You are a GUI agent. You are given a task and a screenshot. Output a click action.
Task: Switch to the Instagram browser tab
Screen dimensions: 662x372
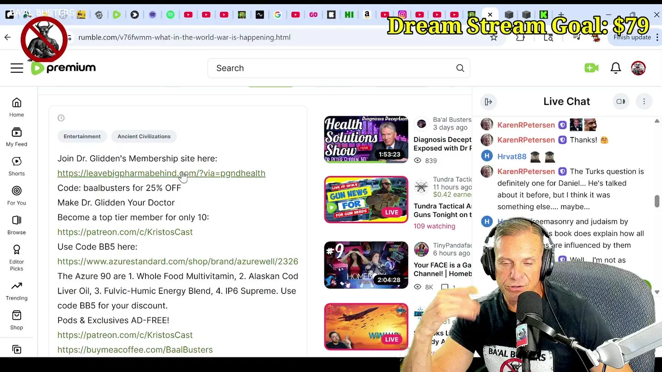[402, 15]
